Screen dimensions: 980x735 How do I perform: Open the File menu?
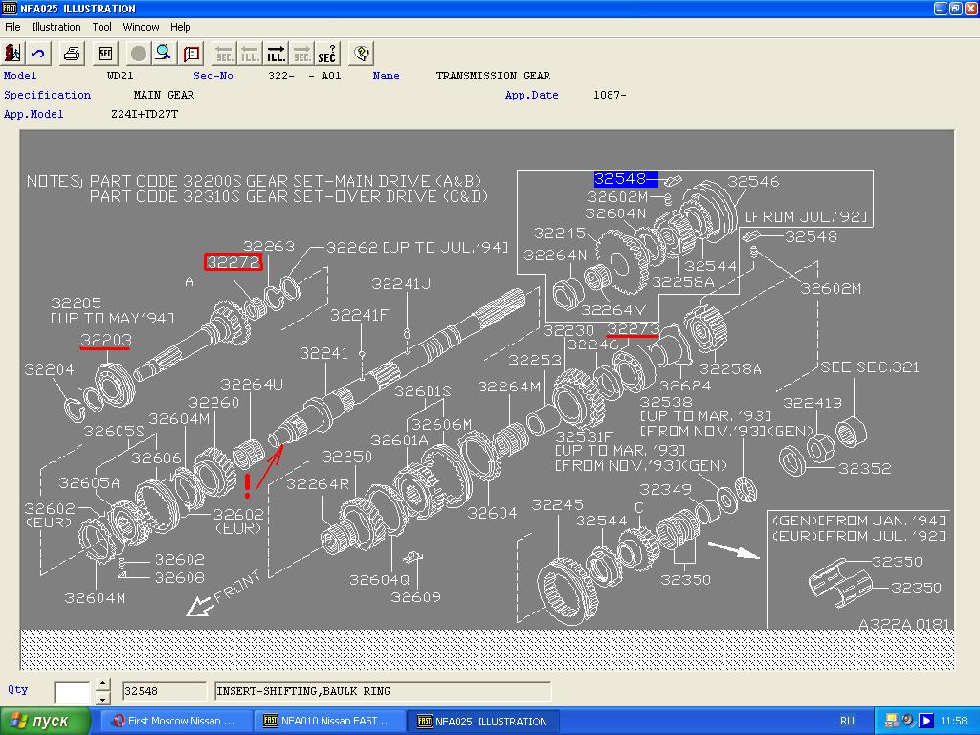[12, 27]
